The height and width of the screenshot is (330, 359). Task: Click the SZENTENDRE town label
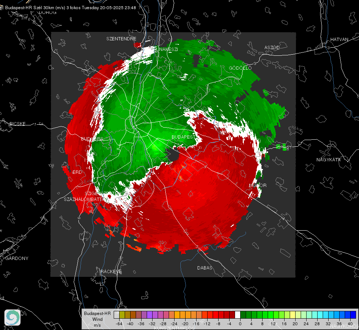coord(121,39)
